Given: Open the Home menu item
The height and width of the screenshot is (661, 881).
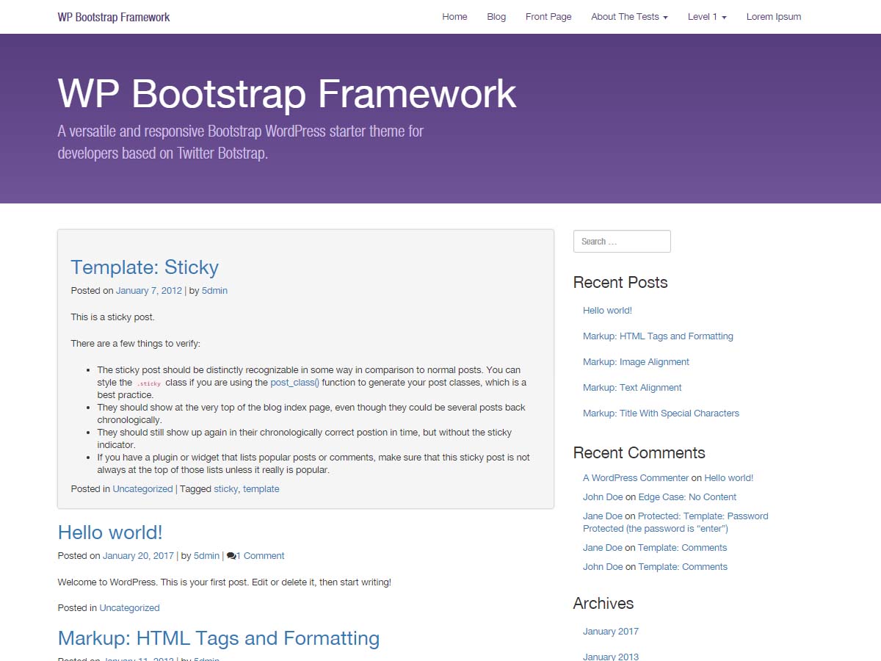Looking at the screenshot, I should click(x=454, y=17).
